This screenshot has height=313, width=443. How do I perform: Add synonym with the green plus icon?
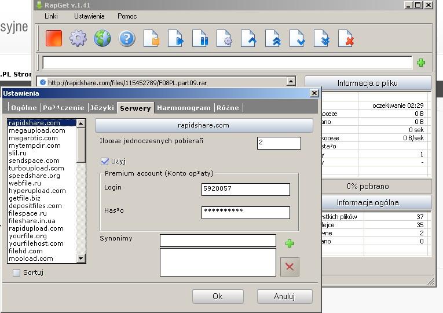click(x=290, y=243)
